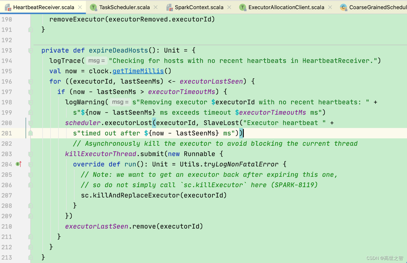Click line number 201 in gutter
Image resolution: width=407 pixels, height=263 pixels.
coord(7,133)
